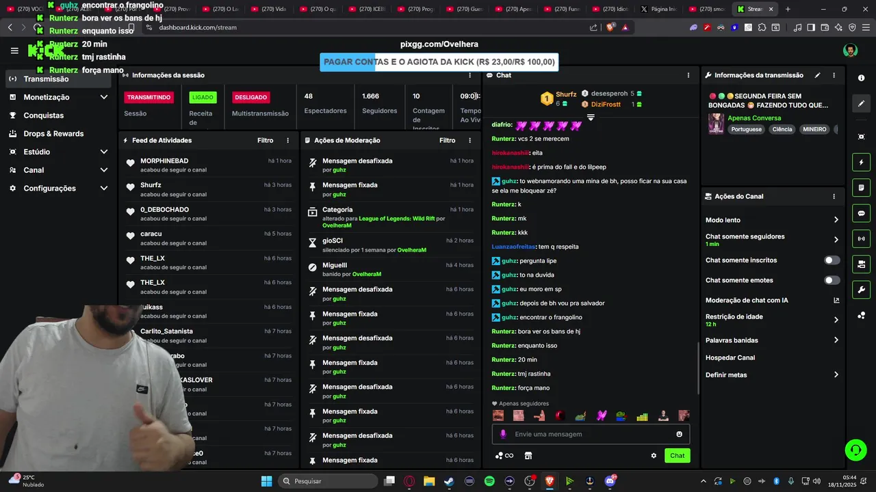Toggle the document panel icon in right toolbar

861,188
